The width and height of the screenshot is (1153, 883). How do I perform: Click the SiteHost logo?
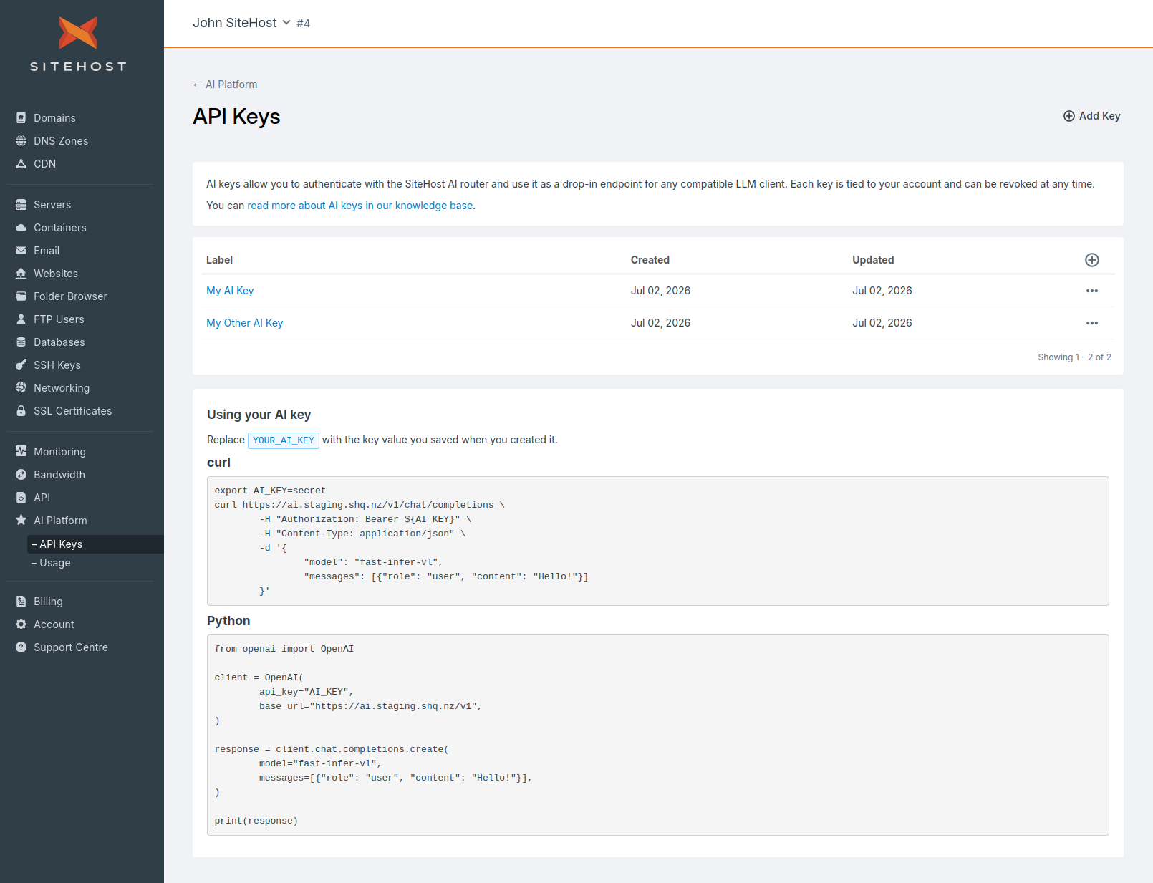78,44
